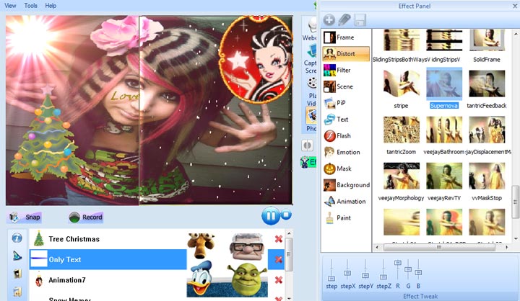Remove the Only Text effect
Screen dimensions: 520x301
[x=279, y=260]
